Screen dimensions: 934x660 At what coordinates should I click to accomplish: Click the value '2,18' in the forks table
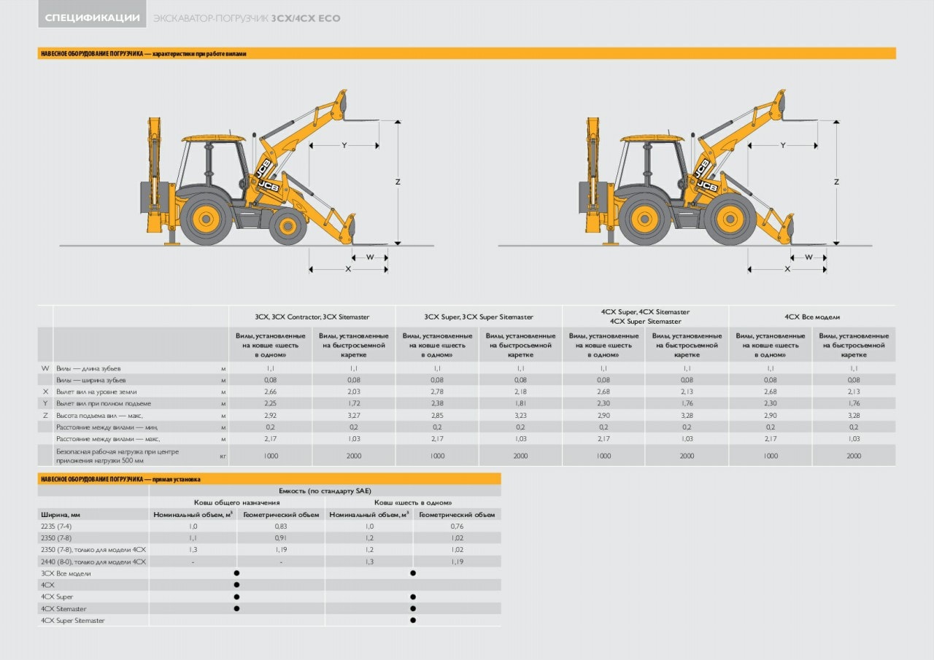click(520, 392)
